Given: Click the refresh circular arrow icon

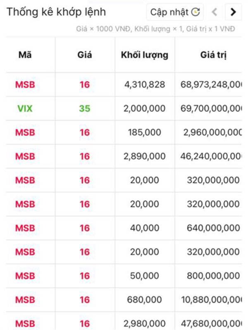Looking at the screenshot, I should pos(196,12).
